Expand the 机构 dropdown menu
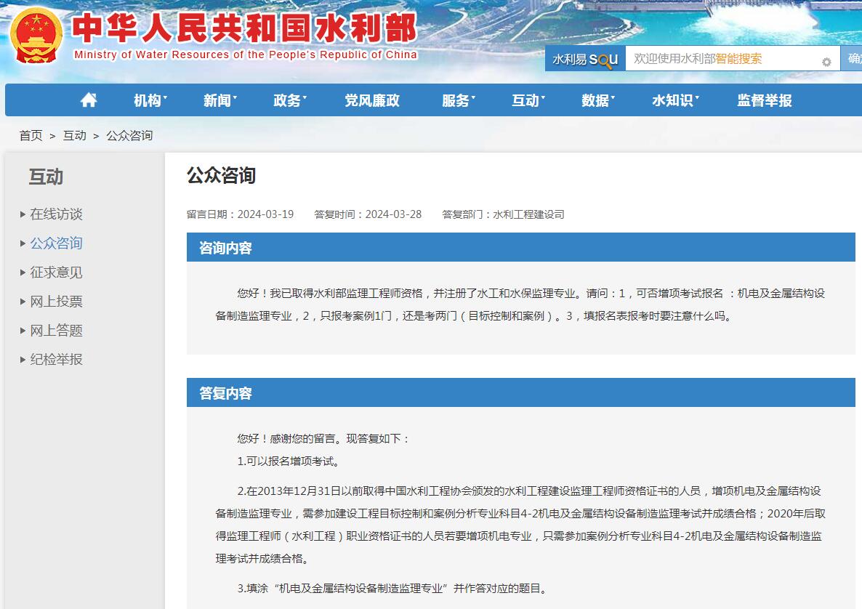The image size is (862, 609). [x=150, y=100]
